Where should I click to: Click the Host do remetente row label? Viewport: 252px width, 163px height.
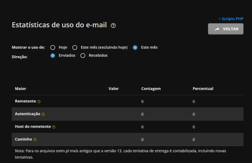pos(33,127)
